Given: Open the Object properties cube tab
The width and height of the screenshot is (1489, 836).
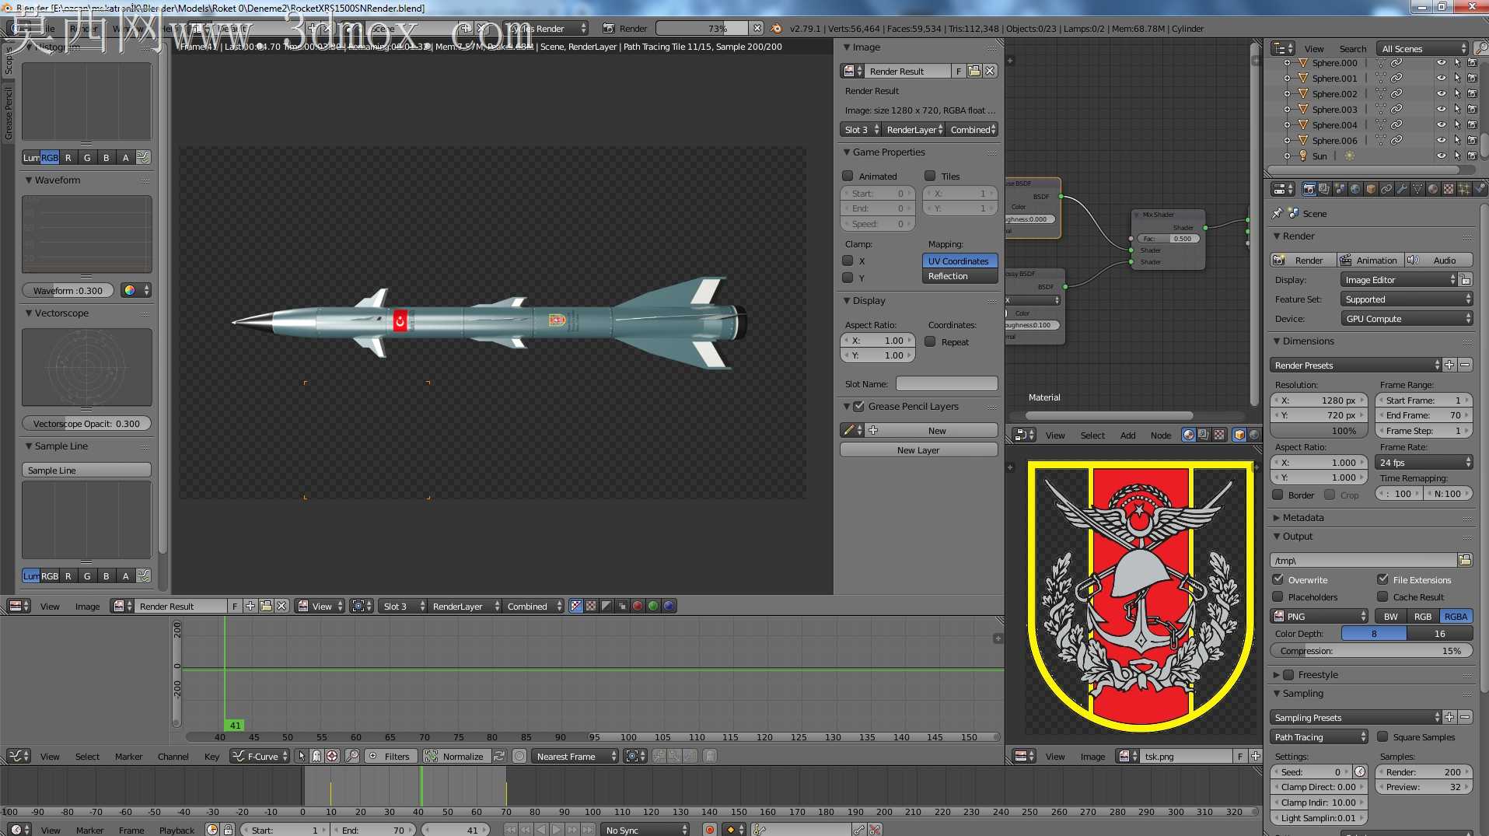Looking at the screenshot, I should point(1371,189).
